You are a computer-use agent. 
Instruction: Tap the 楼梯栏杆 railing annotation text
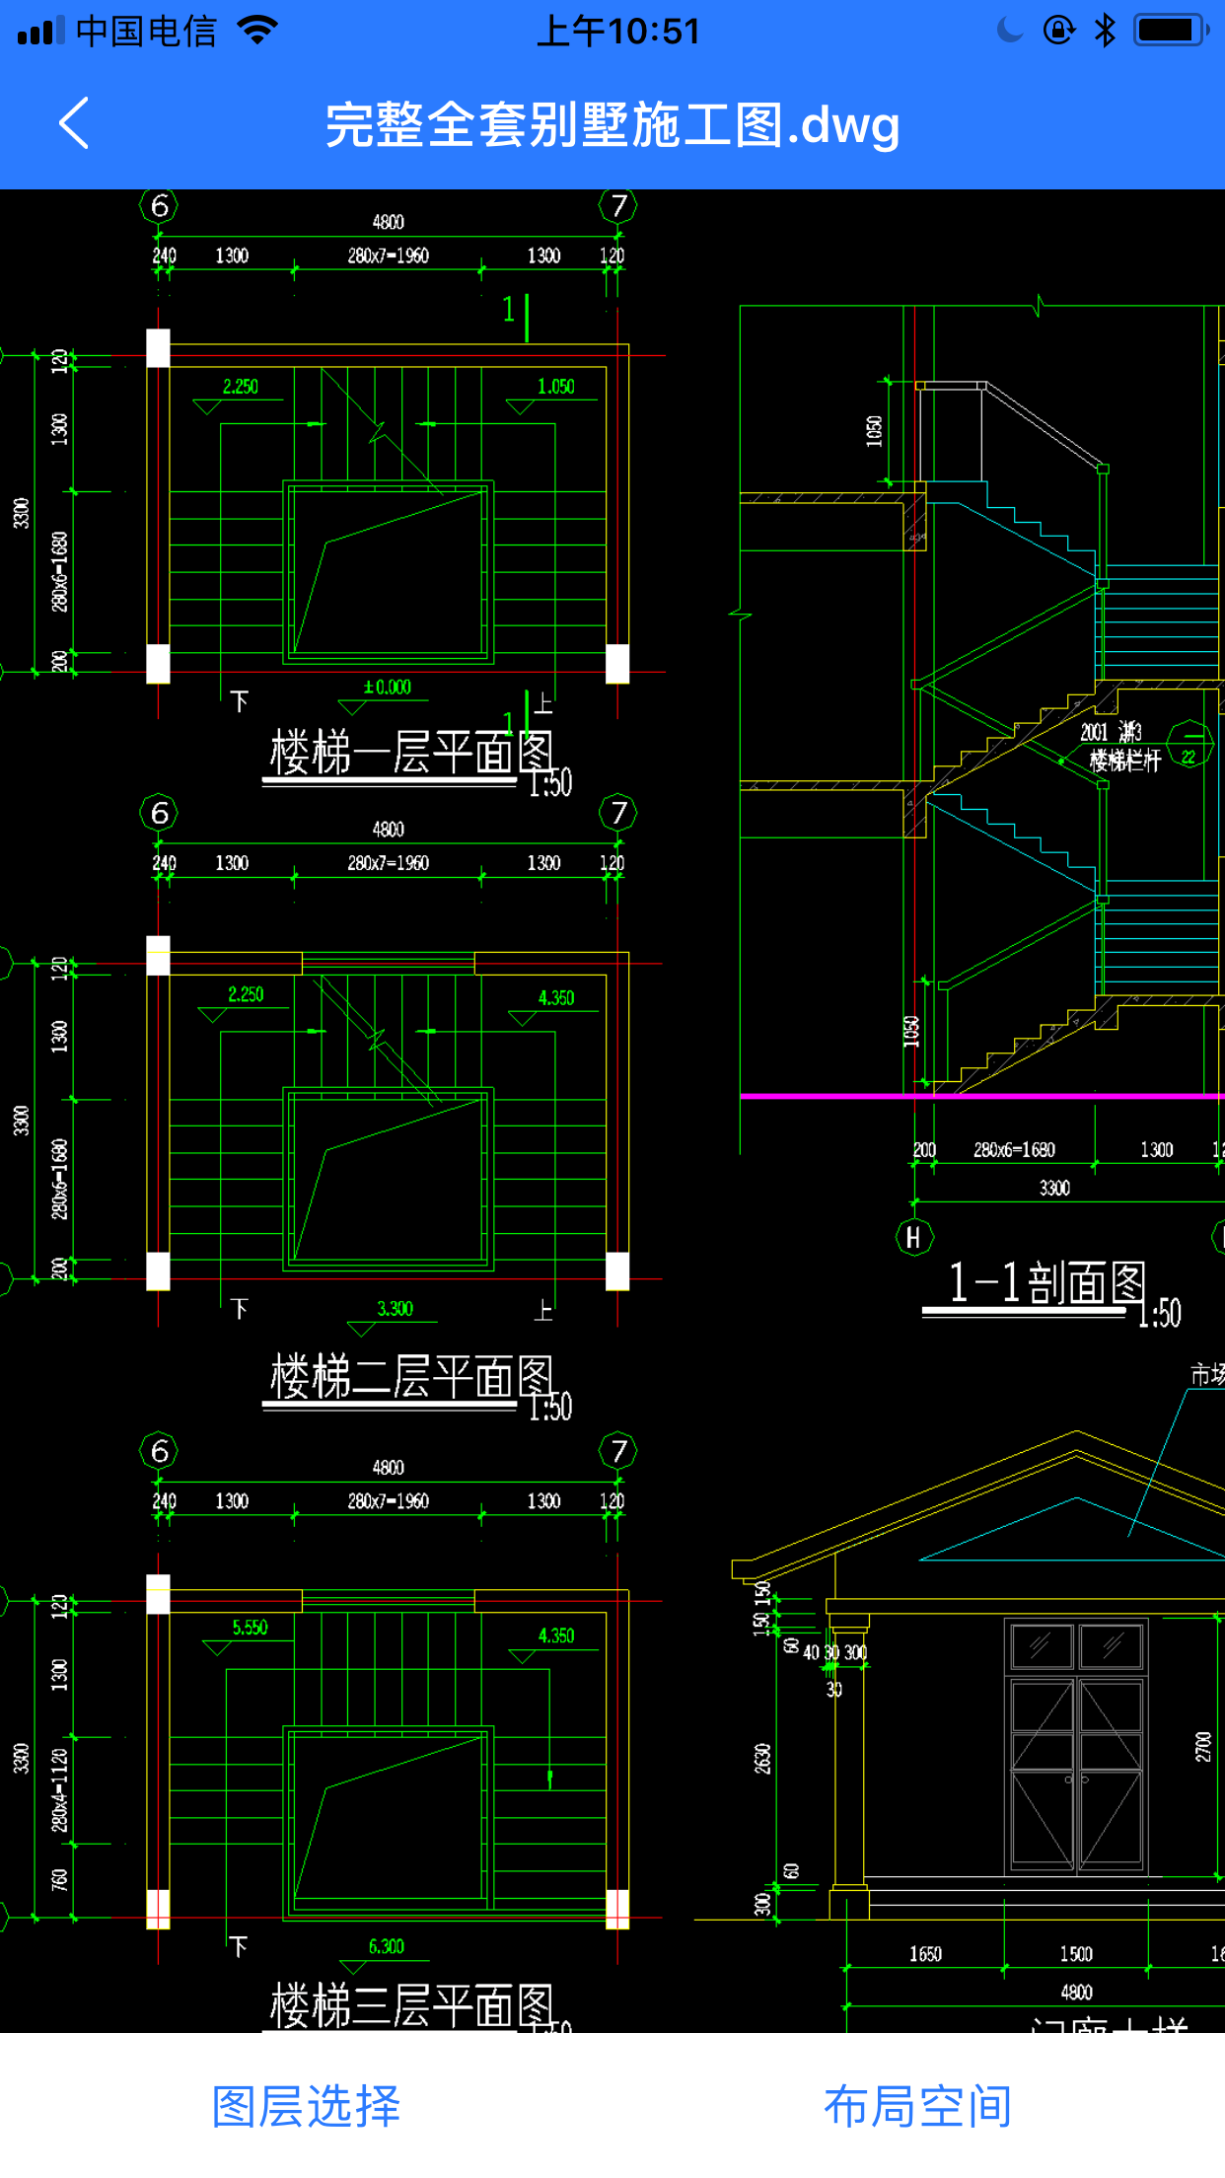click(x=1124, y=761)
